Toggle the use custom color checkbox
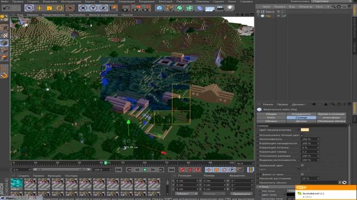The width and height of the screenshot is (357, 200). (302, 135)
